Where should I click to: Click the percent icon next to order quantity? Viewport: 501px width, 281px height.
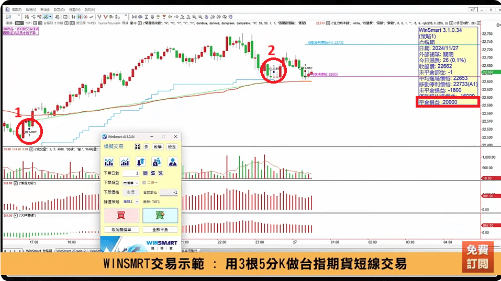[x=160, y=173]
